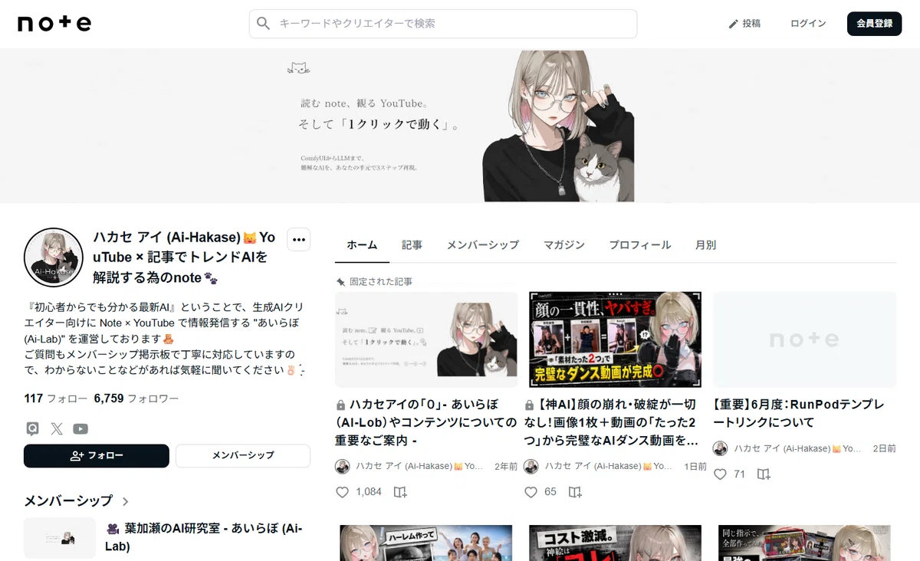
Task: Like the article with 1,084 likes
Action: tap(342, 492)
